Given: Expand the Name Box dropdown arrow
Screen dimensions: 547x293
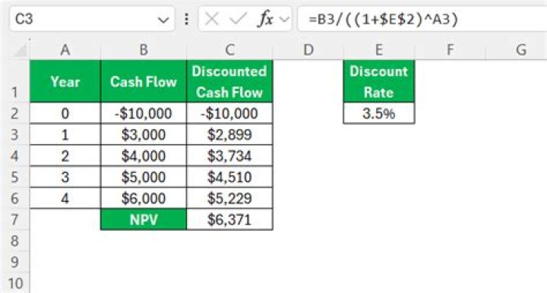Looking at the screenshot, I should [x=163, y=20].
